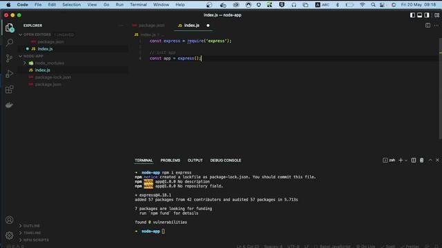Image resolution: width=442 pixels, height=248 pixels.
Task: Toggle secondary side bar visibility
Action: click(427, 15)
